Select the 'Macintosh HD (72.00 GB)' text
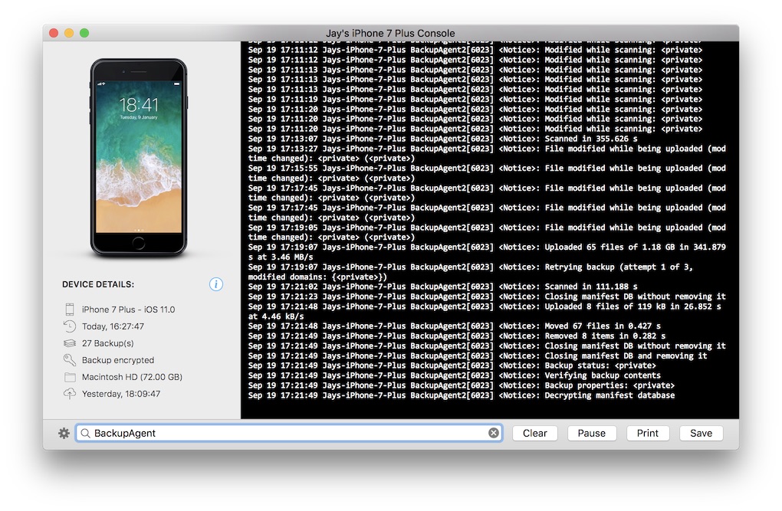The height and width of the screenshot is (511, 782). pyautogui.click(x=132, y=377)
